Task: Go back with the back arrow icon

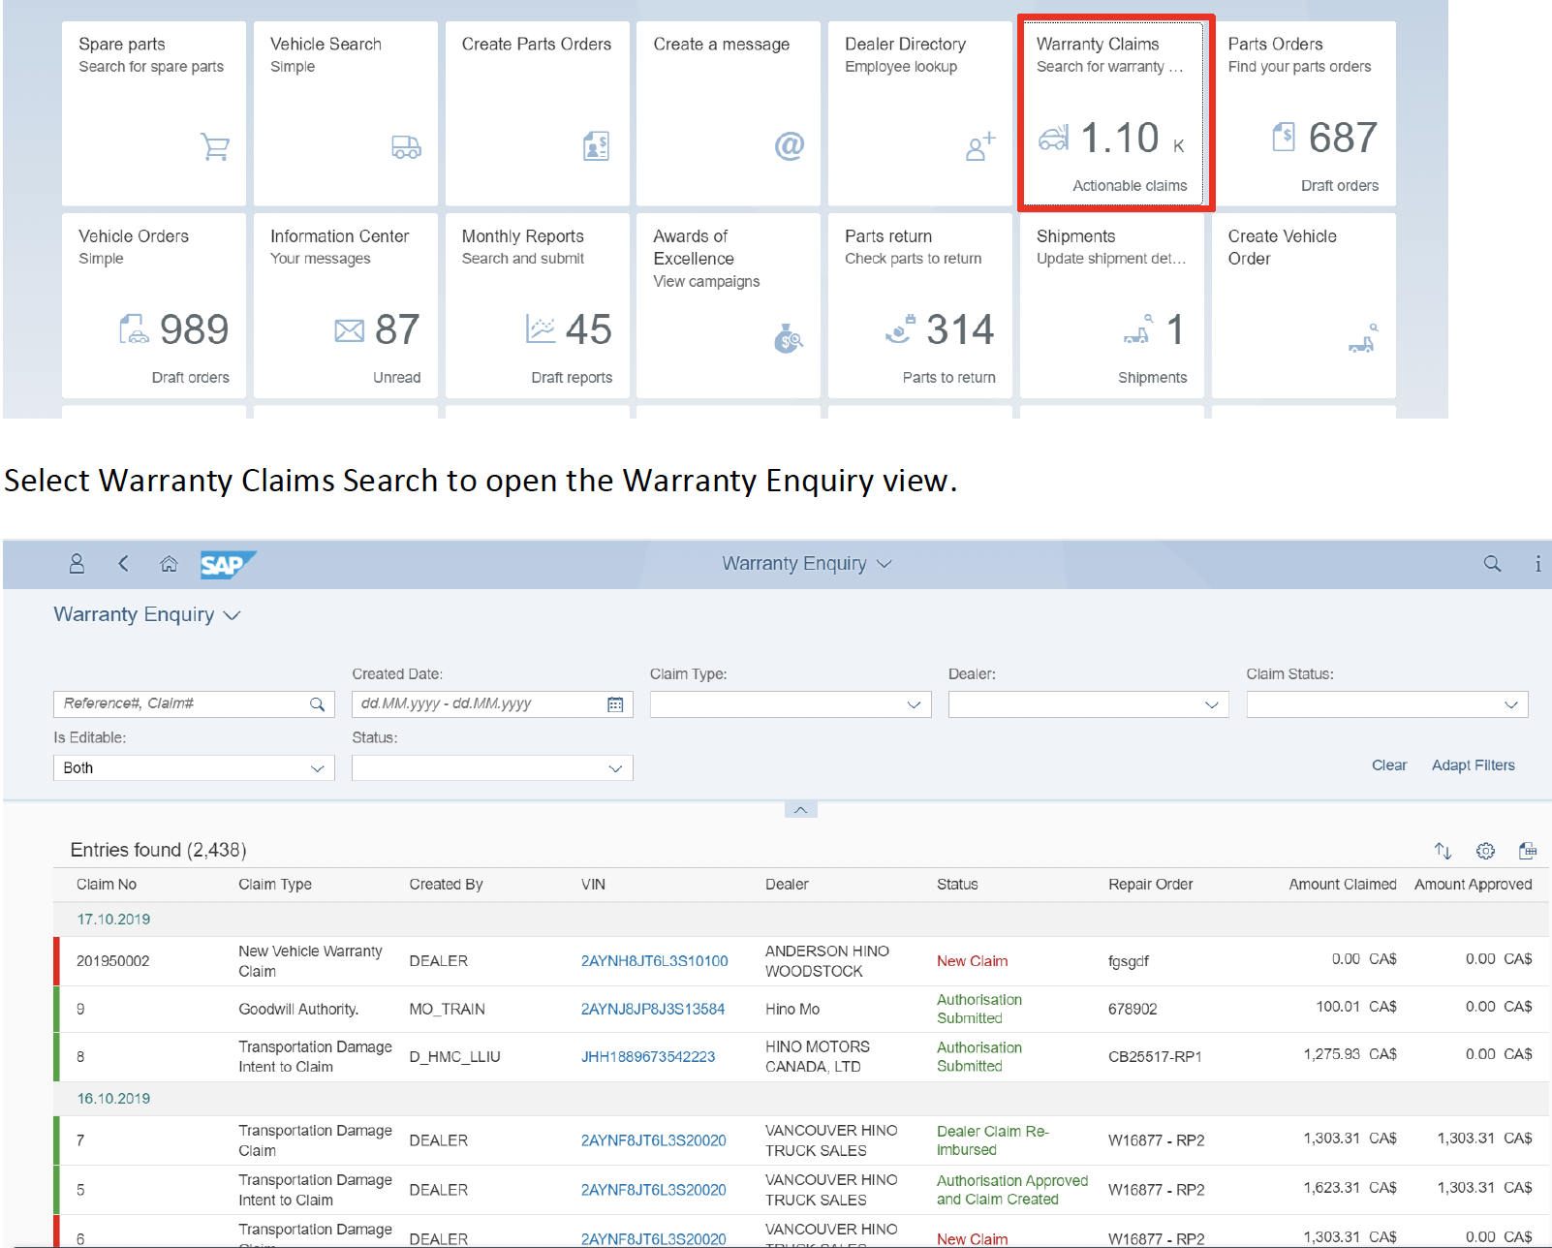Action: click(x=123, y=564)
